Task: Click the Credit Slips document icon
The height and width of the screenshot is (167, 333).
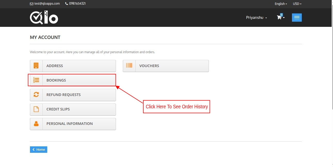Action: click(36, 109)
